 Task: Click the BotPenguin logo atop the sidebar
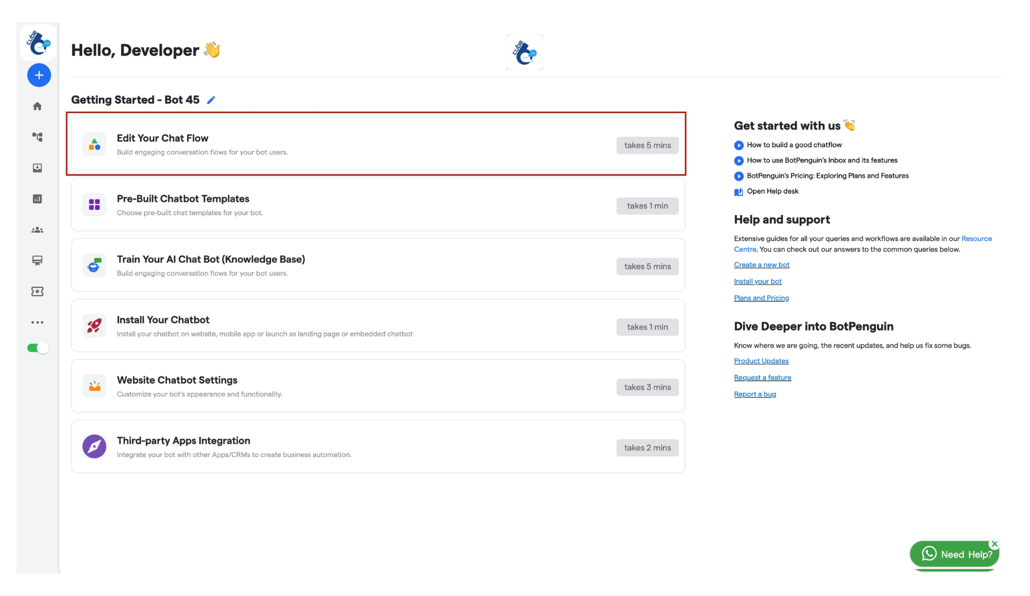pos(39,42)
